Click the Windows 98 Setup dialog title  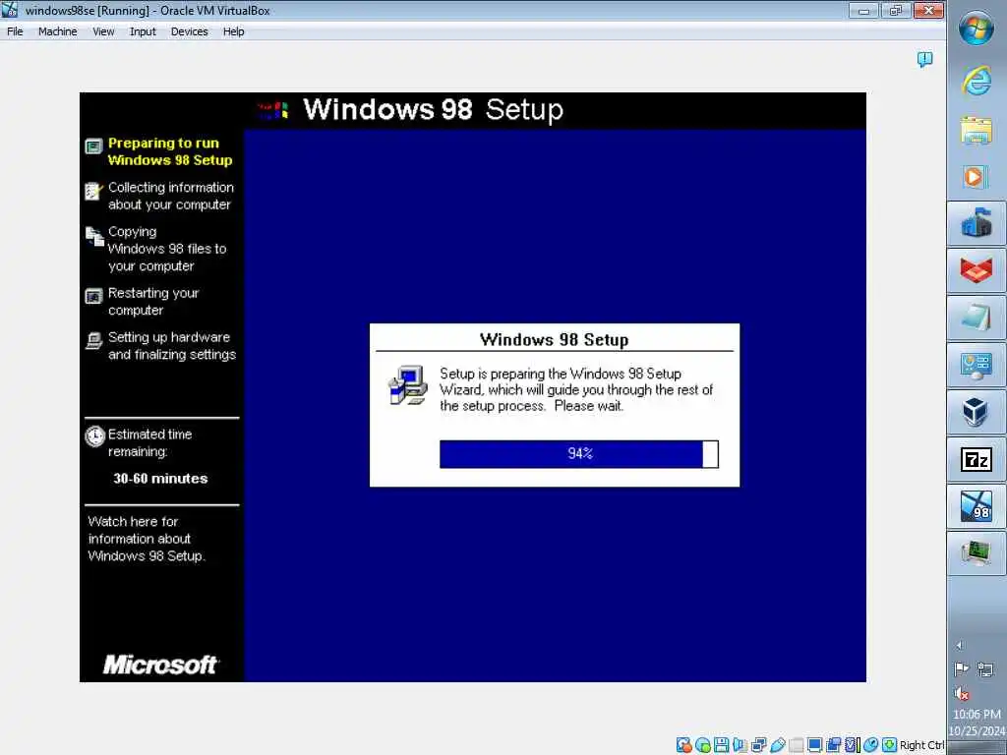[555, 339]
